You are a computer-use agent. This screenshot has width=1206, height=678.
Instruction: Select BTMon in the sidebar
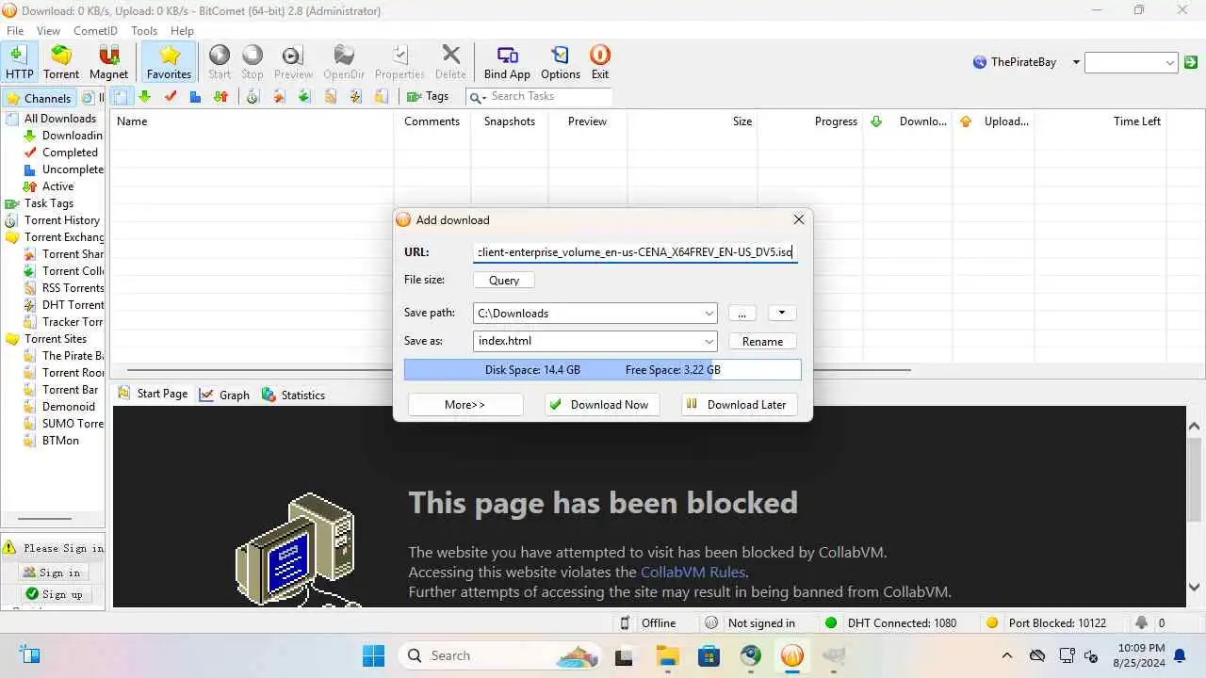(60, 441)
